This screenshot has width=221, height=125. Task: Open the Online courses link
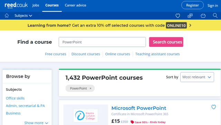[x=117, y=54]
